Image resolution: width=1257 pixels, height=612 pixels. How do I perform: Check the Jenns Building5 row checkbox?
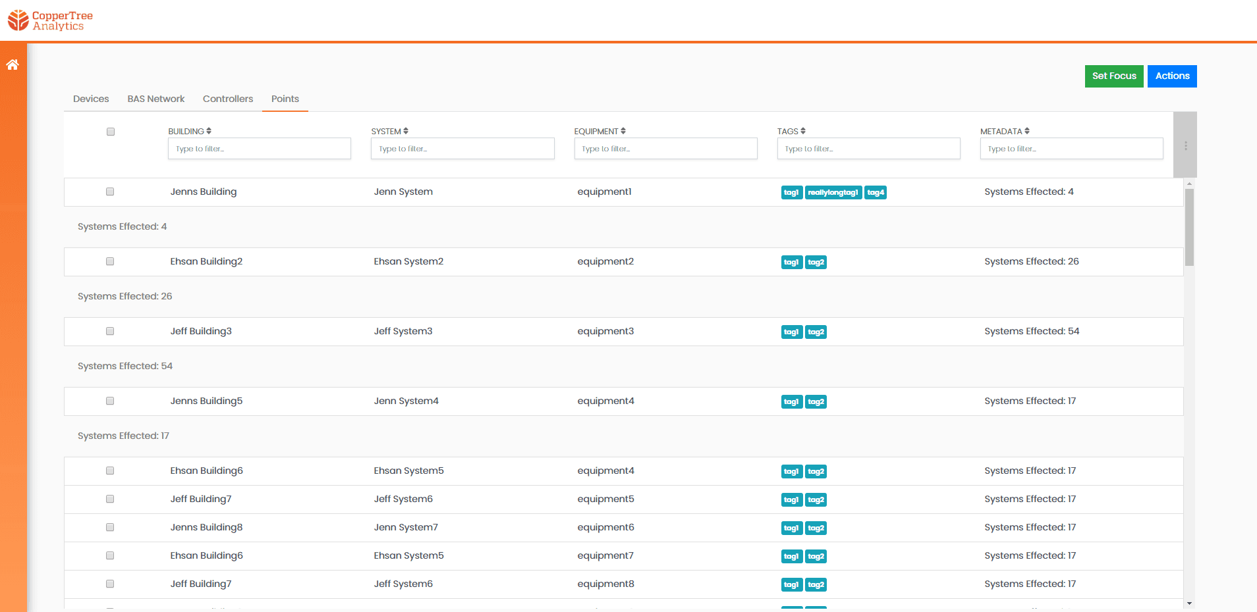[110, 401]
